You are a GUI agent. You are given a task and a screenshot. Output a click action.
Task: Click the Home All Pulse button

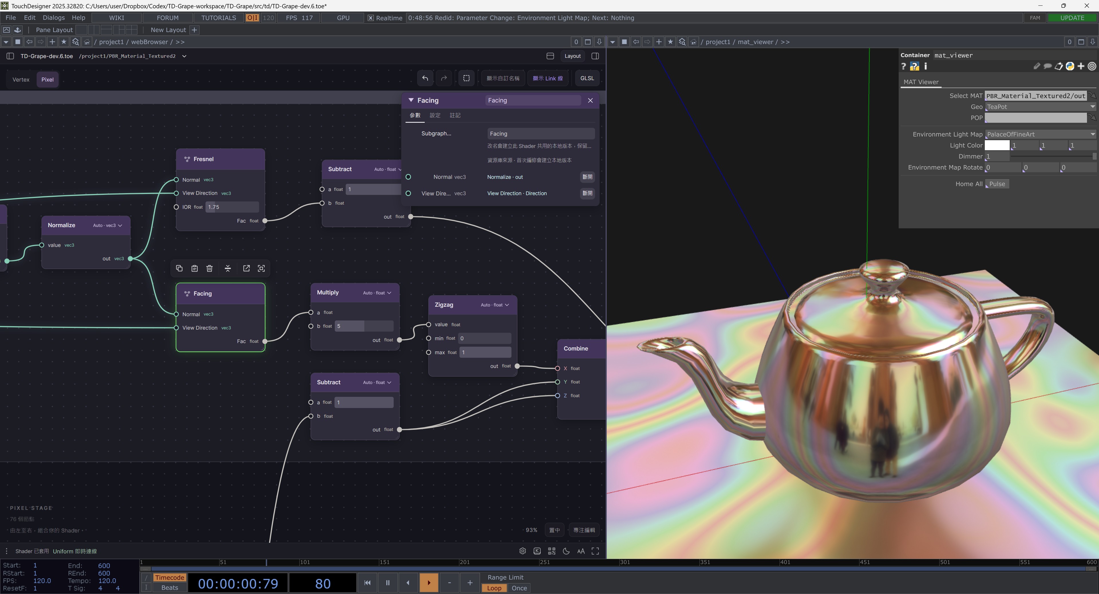[x=997, y=184]
